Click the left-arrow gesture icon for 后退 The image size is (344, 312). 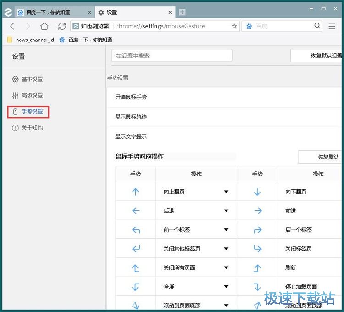tap(136, 211)
